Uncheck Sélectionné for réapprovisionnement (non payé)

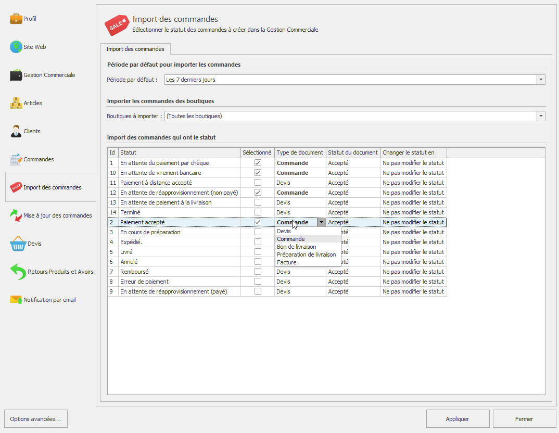click(x=258, y=193)
